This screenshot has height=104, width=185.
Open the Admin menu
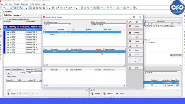click(x=38, y=4)
